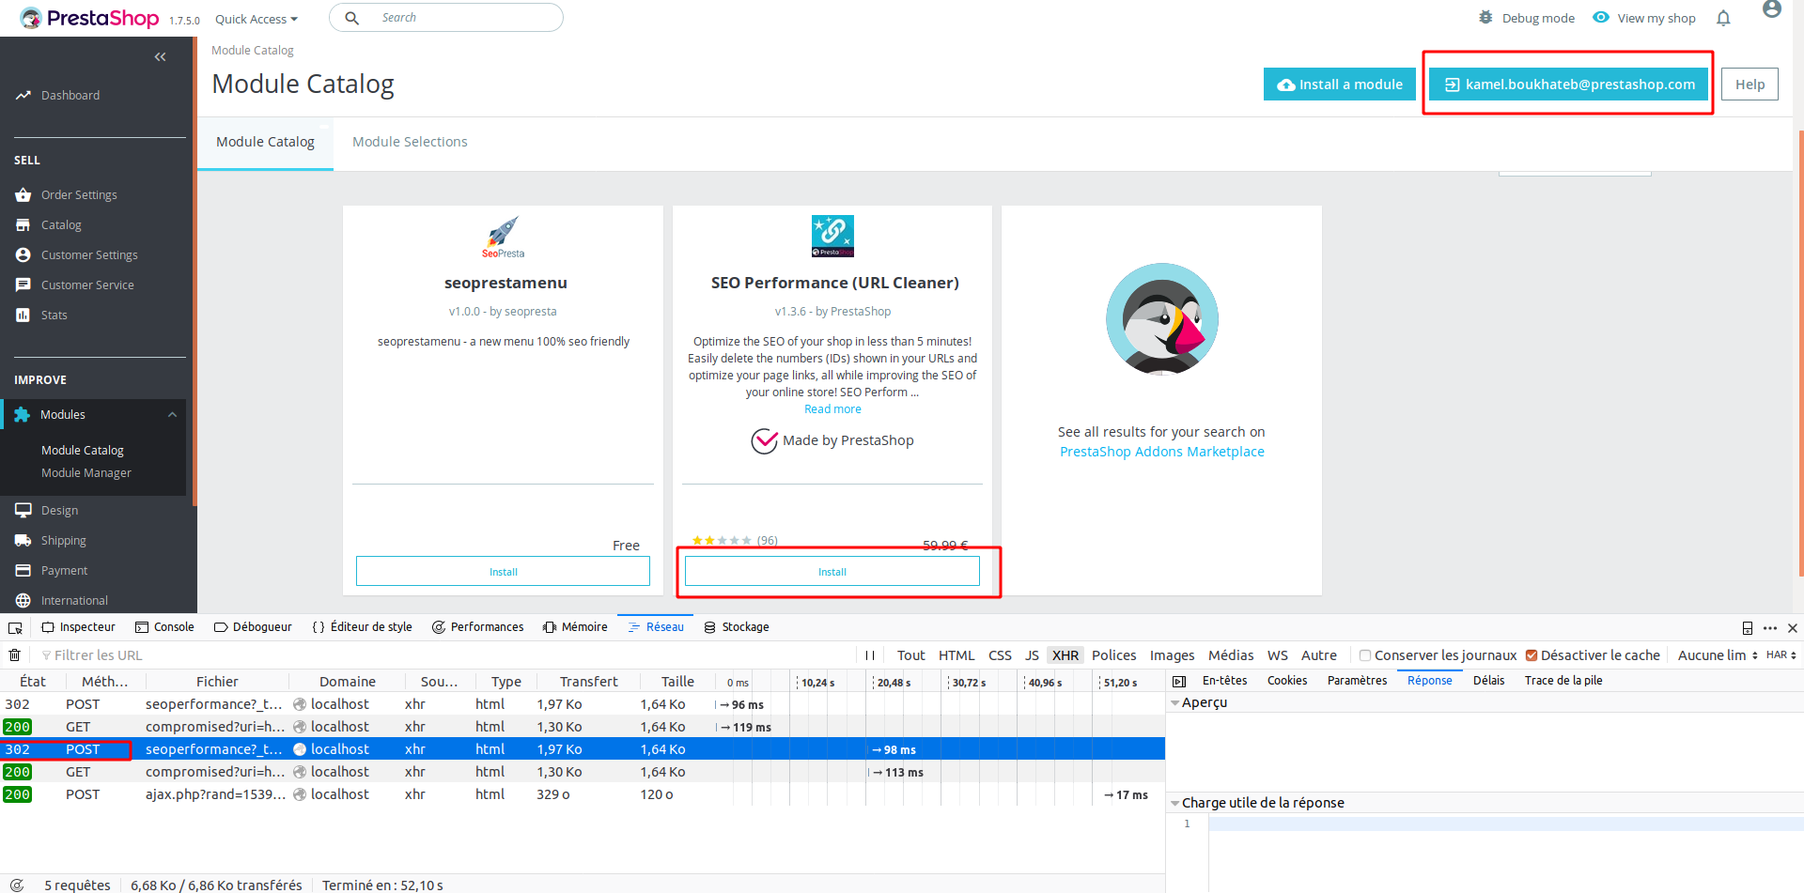The height and width of the screenshot is (893, 1804).
Task: Toggle Désactiver le cache
Action: coord(1531,654)
